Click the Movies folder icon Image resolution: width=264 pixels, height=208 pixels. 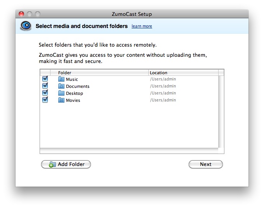click(x=61, y=100)
